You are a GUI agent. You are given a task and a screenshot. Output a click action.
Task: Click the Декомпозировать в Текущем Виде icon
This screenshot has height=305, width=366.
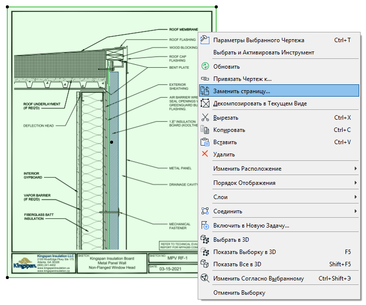(206, 103)
